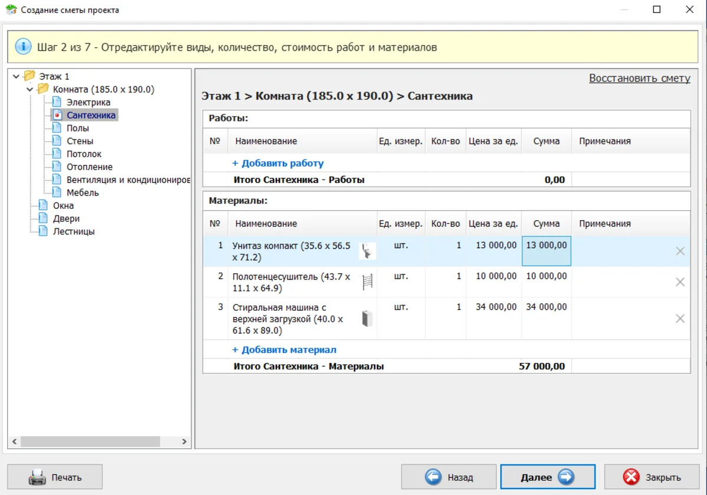Remove the Полотенцесушитель row using X icon
The width and height of the screenshot is (707, 495).
[680, 283]
